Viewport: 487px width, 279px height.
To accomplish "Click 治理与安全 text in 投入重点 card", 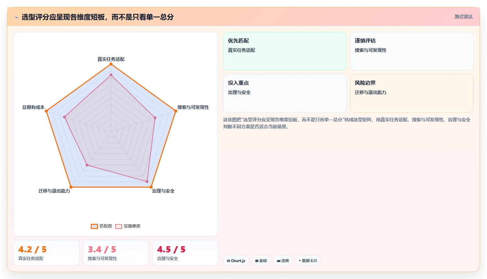I will [x=239, y=92].
